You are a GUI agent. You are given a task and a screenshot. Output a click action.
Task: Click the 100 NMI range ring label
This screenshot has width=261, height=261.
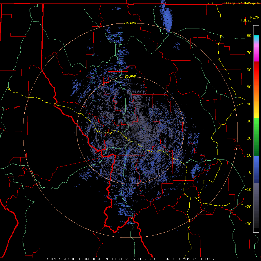coord(130,23)
